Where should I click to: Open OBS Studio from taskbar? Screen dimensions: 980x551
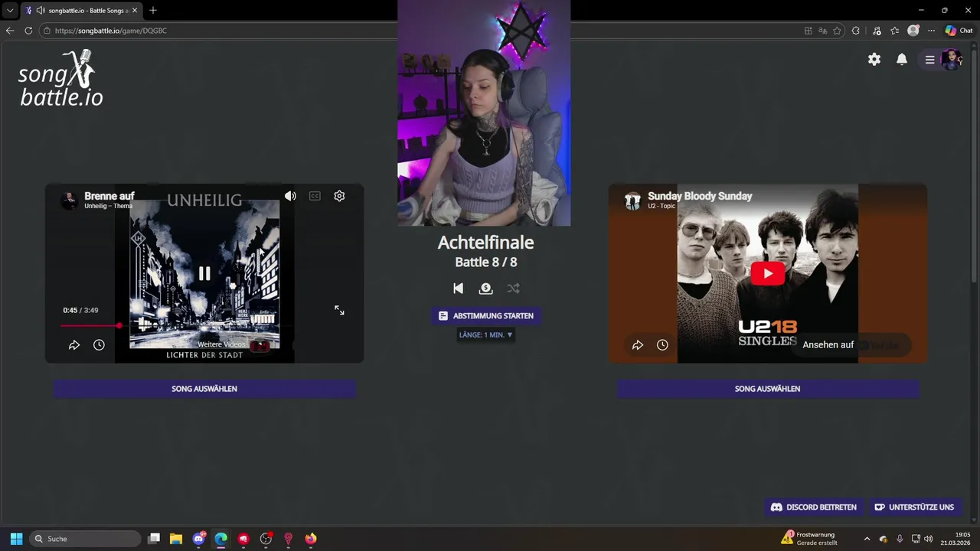pyautogui.click(x=266, y=539)
